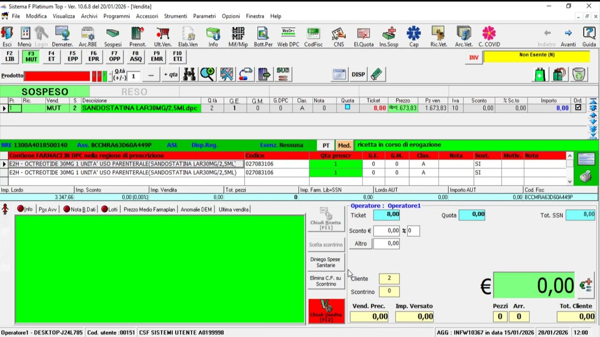Open the Prenot. reservations icon
The height and width of the screenshot is (337, 600).
point(138,37)
